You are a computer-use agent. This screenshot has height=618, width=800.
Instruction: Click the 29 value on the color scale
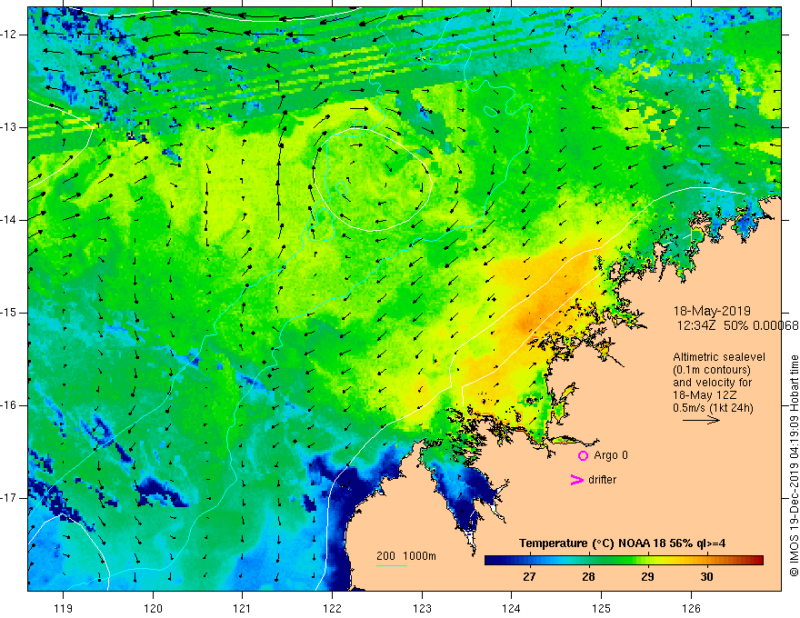pyautogui.click(x=647, y=577)
